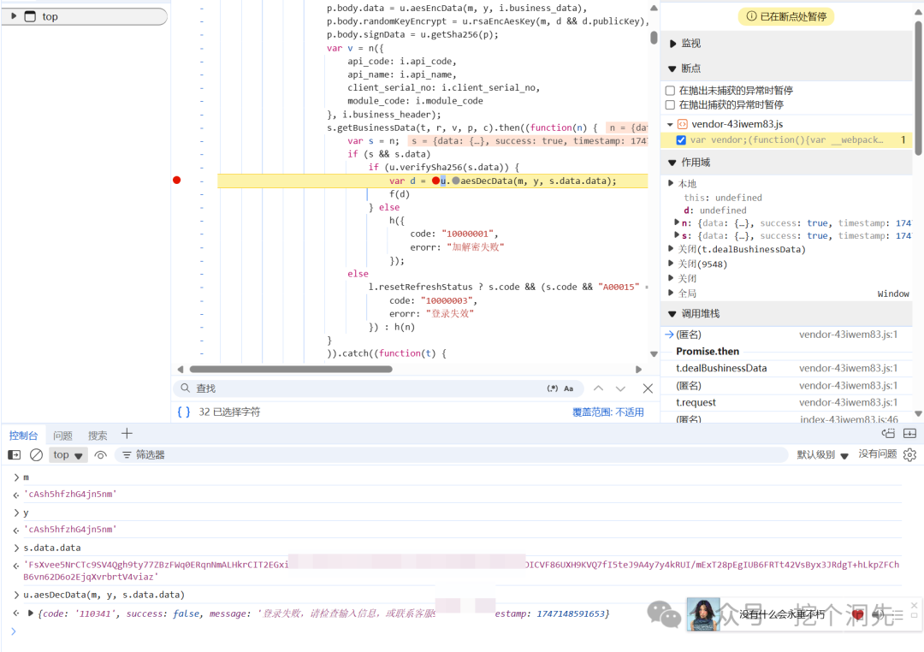Click the coverage not applicable link
The width and height of the screenshot is (924, 652).
click(x=607, y=412)
